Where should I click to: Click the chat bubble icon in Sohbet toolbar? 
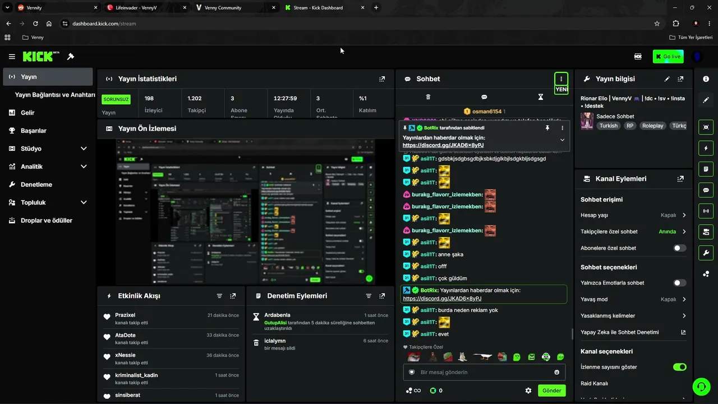pyautogui.click(x=484, y=97)
